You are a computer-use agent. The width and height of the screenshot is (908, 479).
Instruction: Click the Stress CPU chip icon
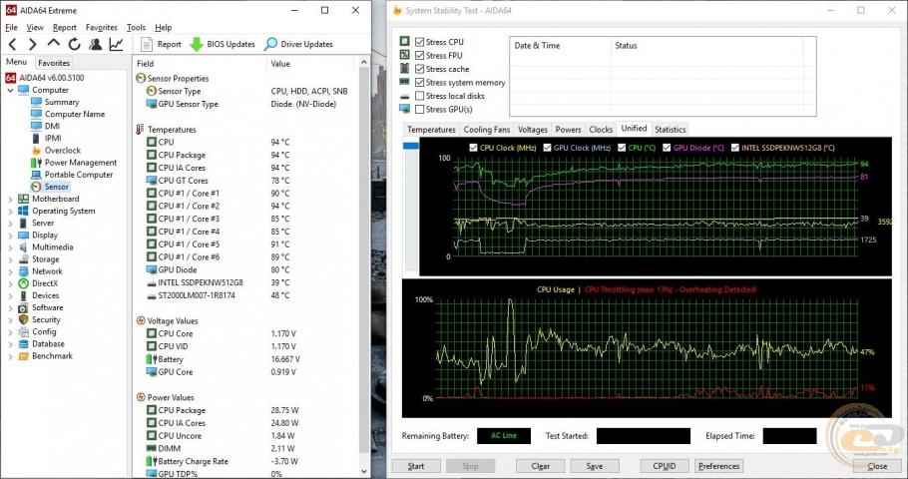coord(404,41)
